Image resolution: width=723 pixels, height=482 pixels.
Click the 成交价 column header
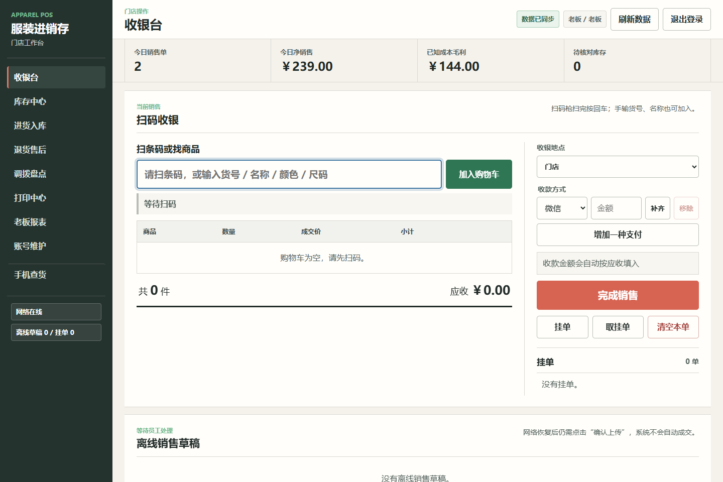point(311,231)
